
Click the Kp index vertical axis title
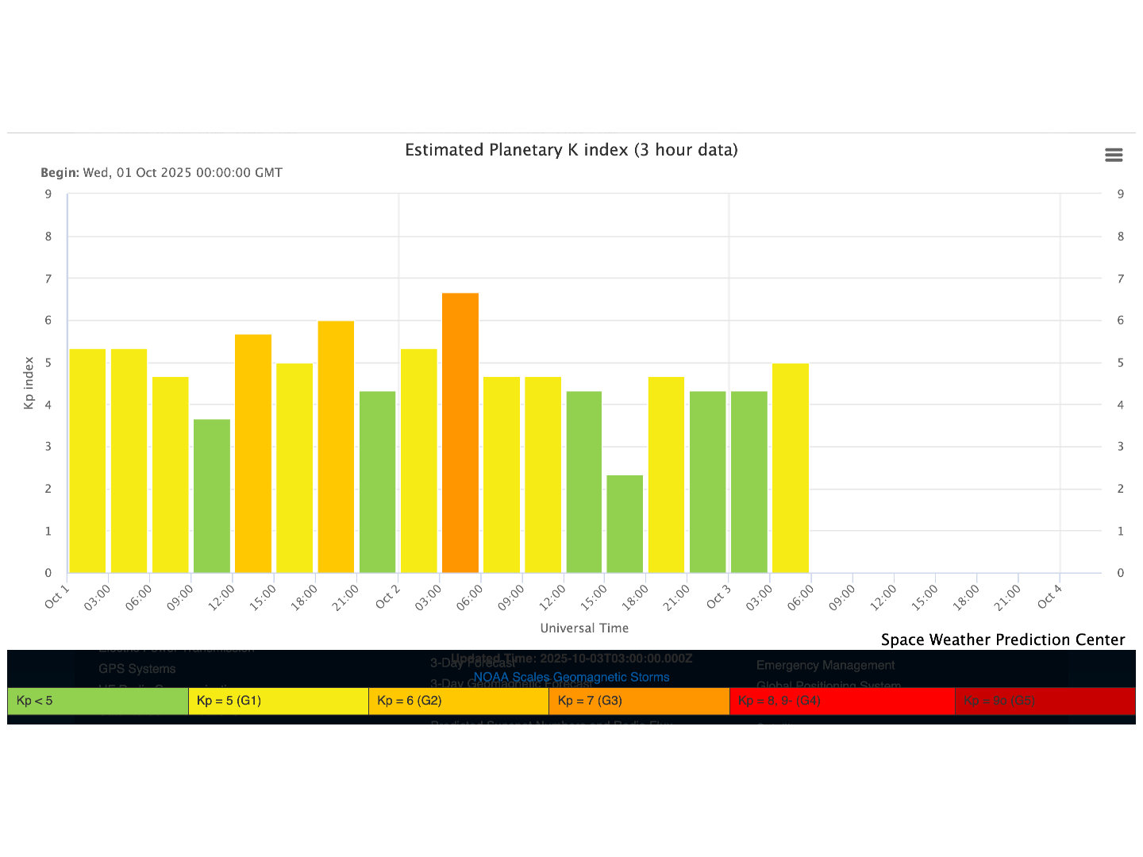point(29,382)
